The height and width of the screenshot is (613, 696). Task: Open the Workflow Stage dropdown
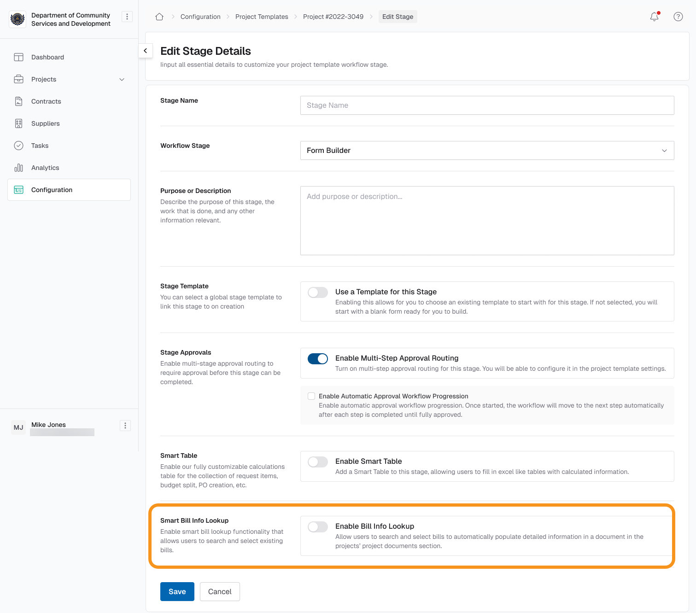(487, 151)
